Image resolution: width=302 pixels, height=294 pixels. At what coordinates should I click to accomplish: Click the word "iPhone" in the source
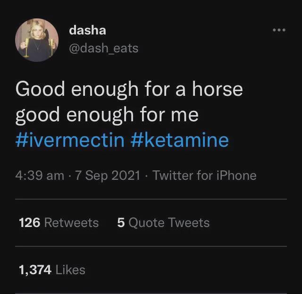[x=236, y=176]
